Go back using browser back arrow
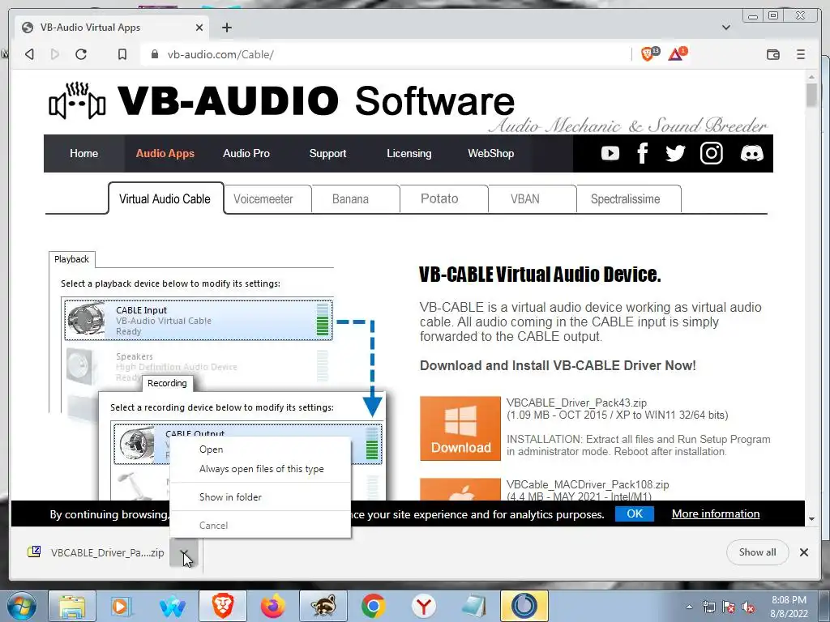830x622 pixels. pos(30,54)
